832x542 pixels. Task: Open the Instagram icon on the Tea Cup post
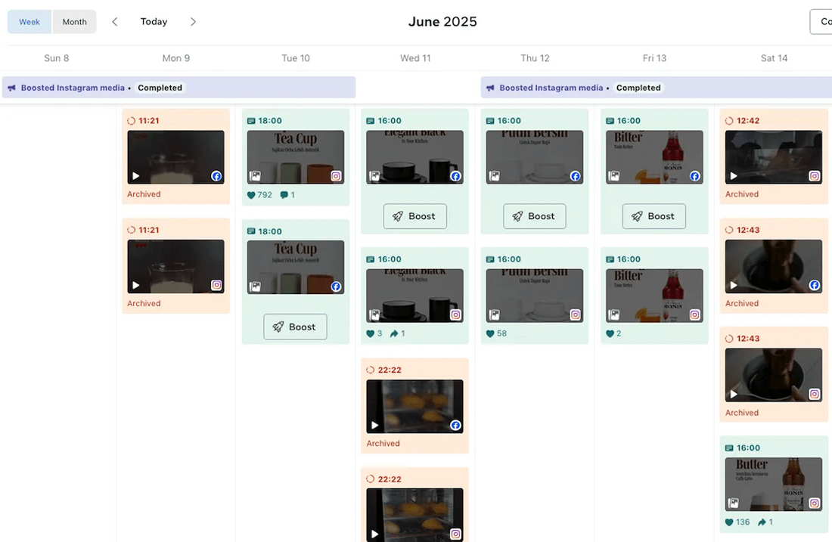[x=337, y=176]
